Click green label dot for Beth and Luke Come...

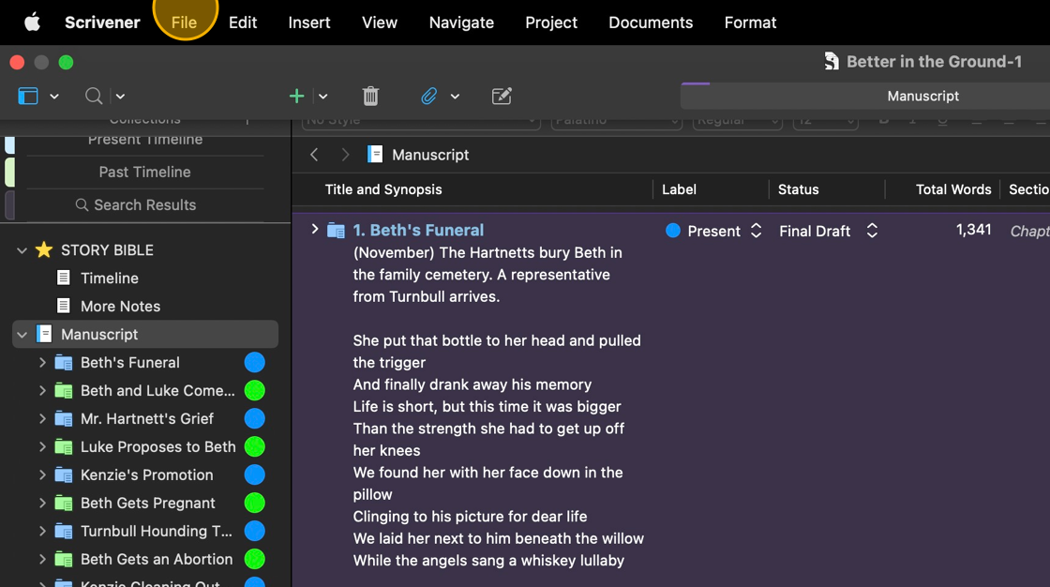click(x=254, y=391)
